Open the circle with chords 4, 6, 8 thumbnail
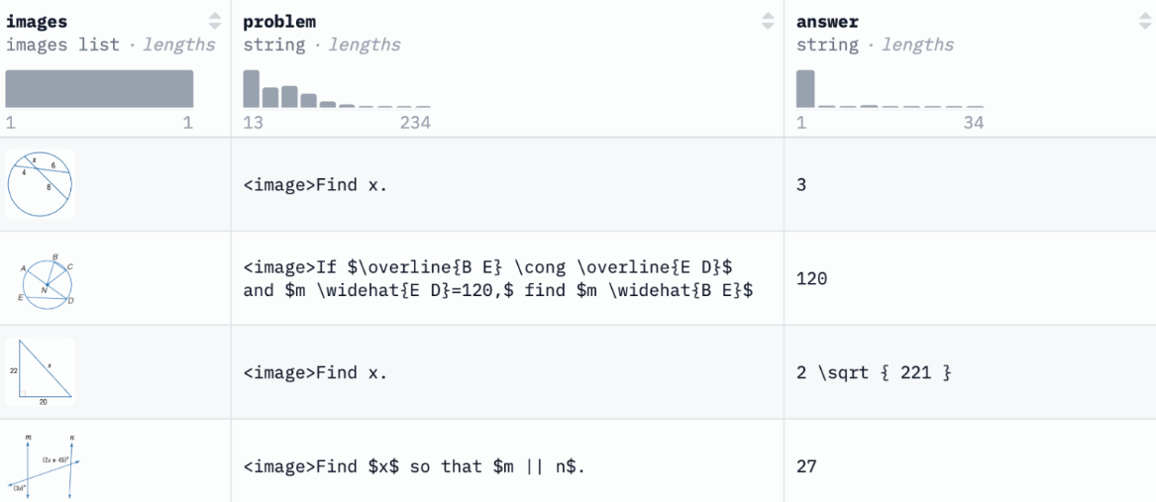This screenshot has width=1156, height=502. 40,184
